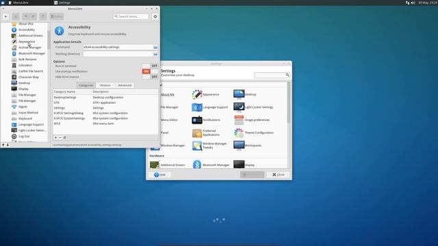The image size is (438, 246).
Task: Click the Working Directory input field
Action: pos(118,54)
